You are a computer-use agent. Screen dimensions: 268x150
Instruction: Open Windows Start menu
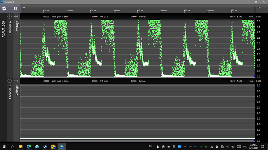coord(4,147)
